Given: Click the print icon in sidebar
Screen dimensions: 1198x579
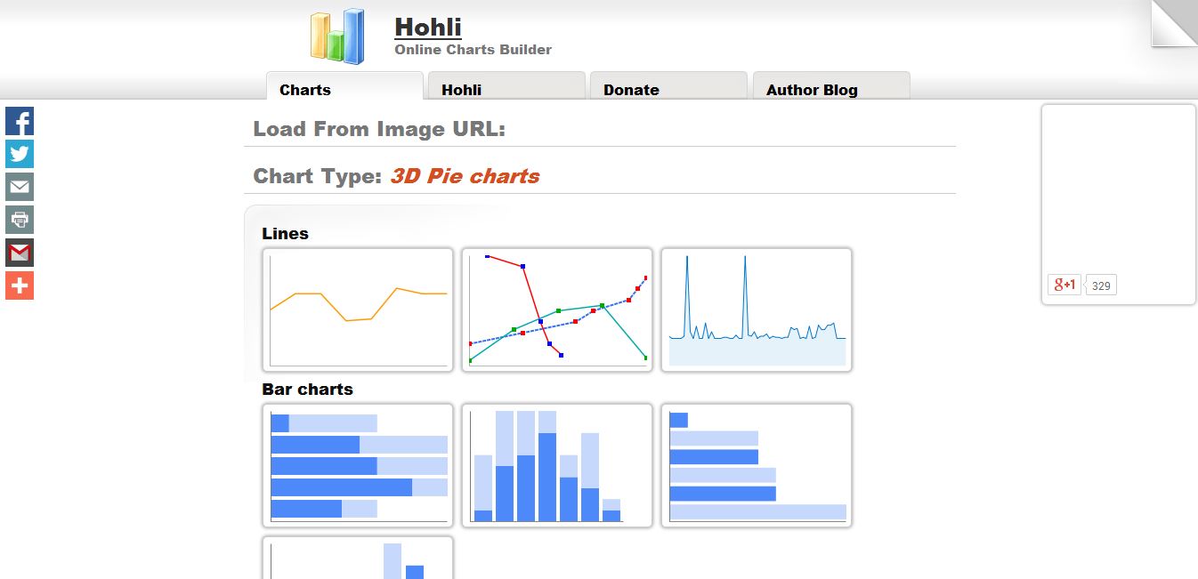Looking at the screenshot, I should 20,220.
